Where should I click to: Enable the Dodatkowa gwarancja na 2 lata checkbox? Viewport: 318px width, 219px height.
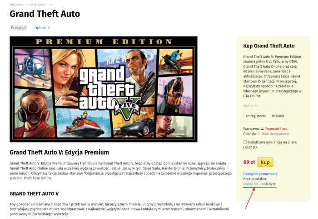click(x=245, y=142)
